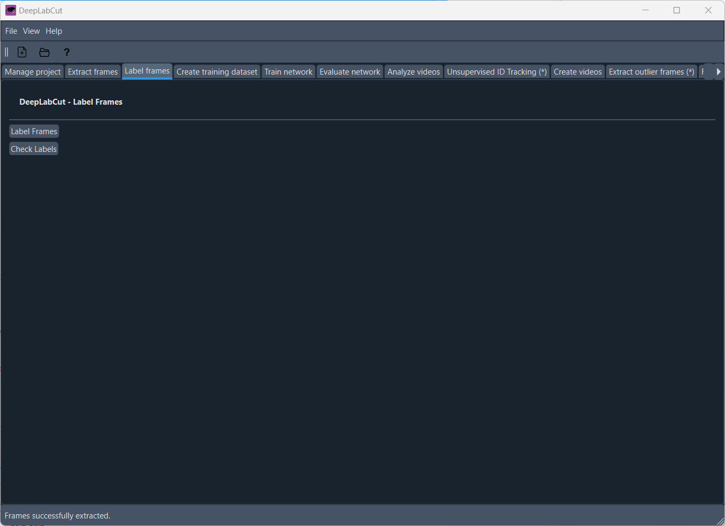Screen dimensions: 725x526
Task: Open the Extract outlier frames (*) tab
Action: [x=651, y=72]
